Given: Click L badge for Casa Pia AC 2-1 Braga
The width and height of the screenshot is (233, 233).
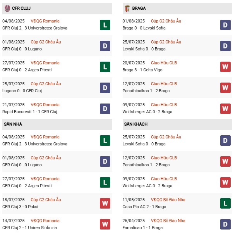Looking at the screenshot, I should [226, 204].
